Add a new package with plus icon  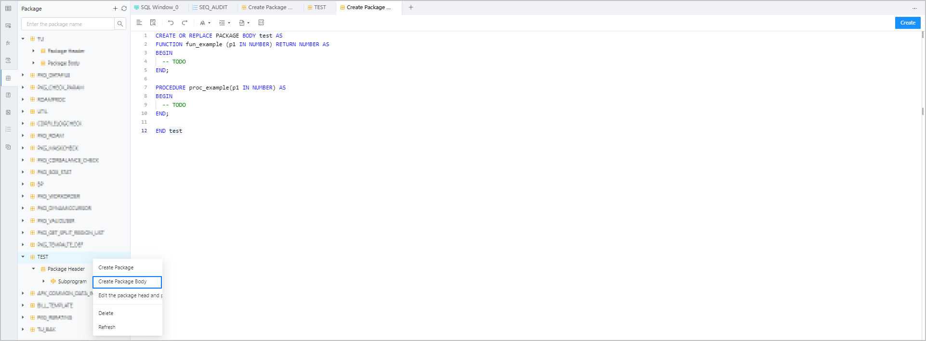[115, 9]
